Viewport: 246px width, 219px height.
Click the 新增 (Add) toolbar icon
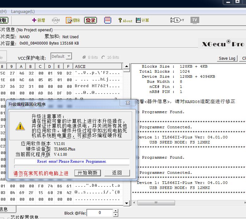(38, 20)
